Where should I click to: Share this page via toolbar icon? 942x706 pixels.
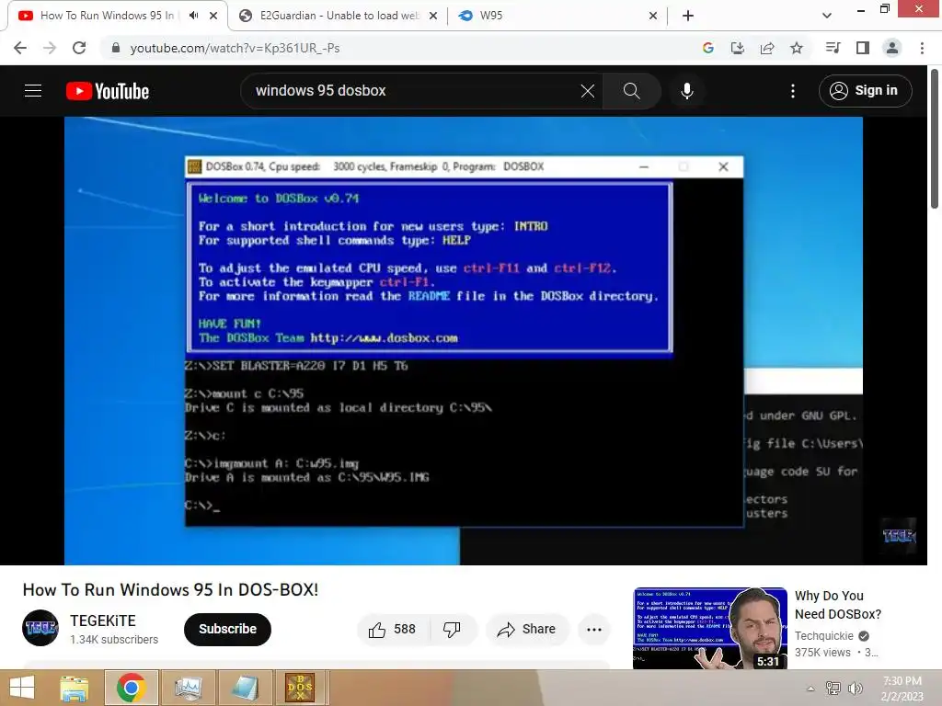(x=767, y=48)
